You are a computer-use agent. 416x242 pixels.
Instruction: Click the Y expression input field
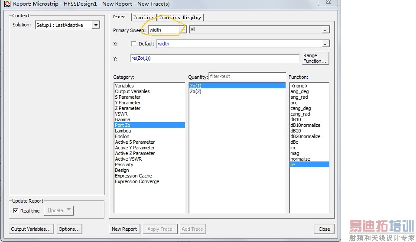(x=214, y=58)
